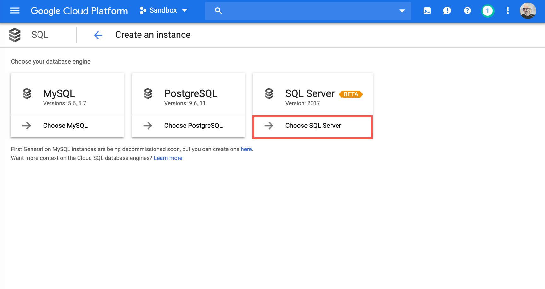This screenshot has width=545, height=289.
Task: Open the Learn more link
Action: pos(168,158)
